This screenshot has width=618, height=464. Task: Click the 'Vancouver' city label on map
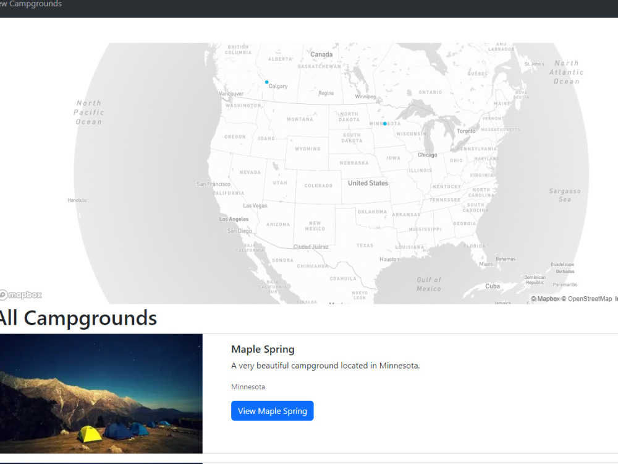231,94
